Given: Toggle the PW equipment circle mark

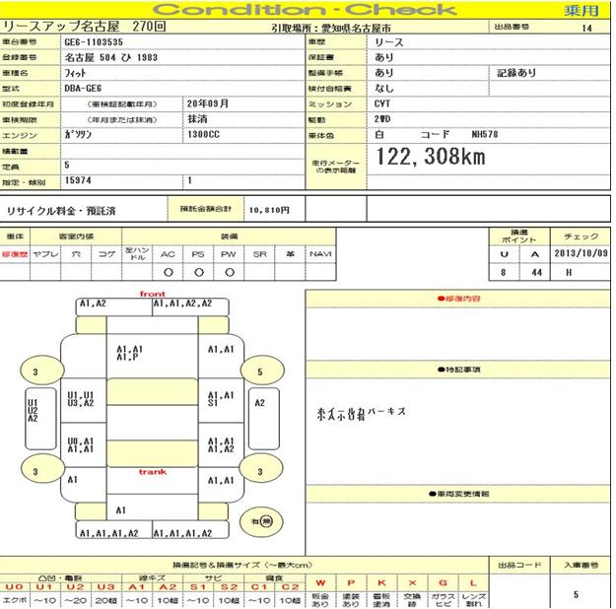Looking at the screenshot, I should 229,272.
